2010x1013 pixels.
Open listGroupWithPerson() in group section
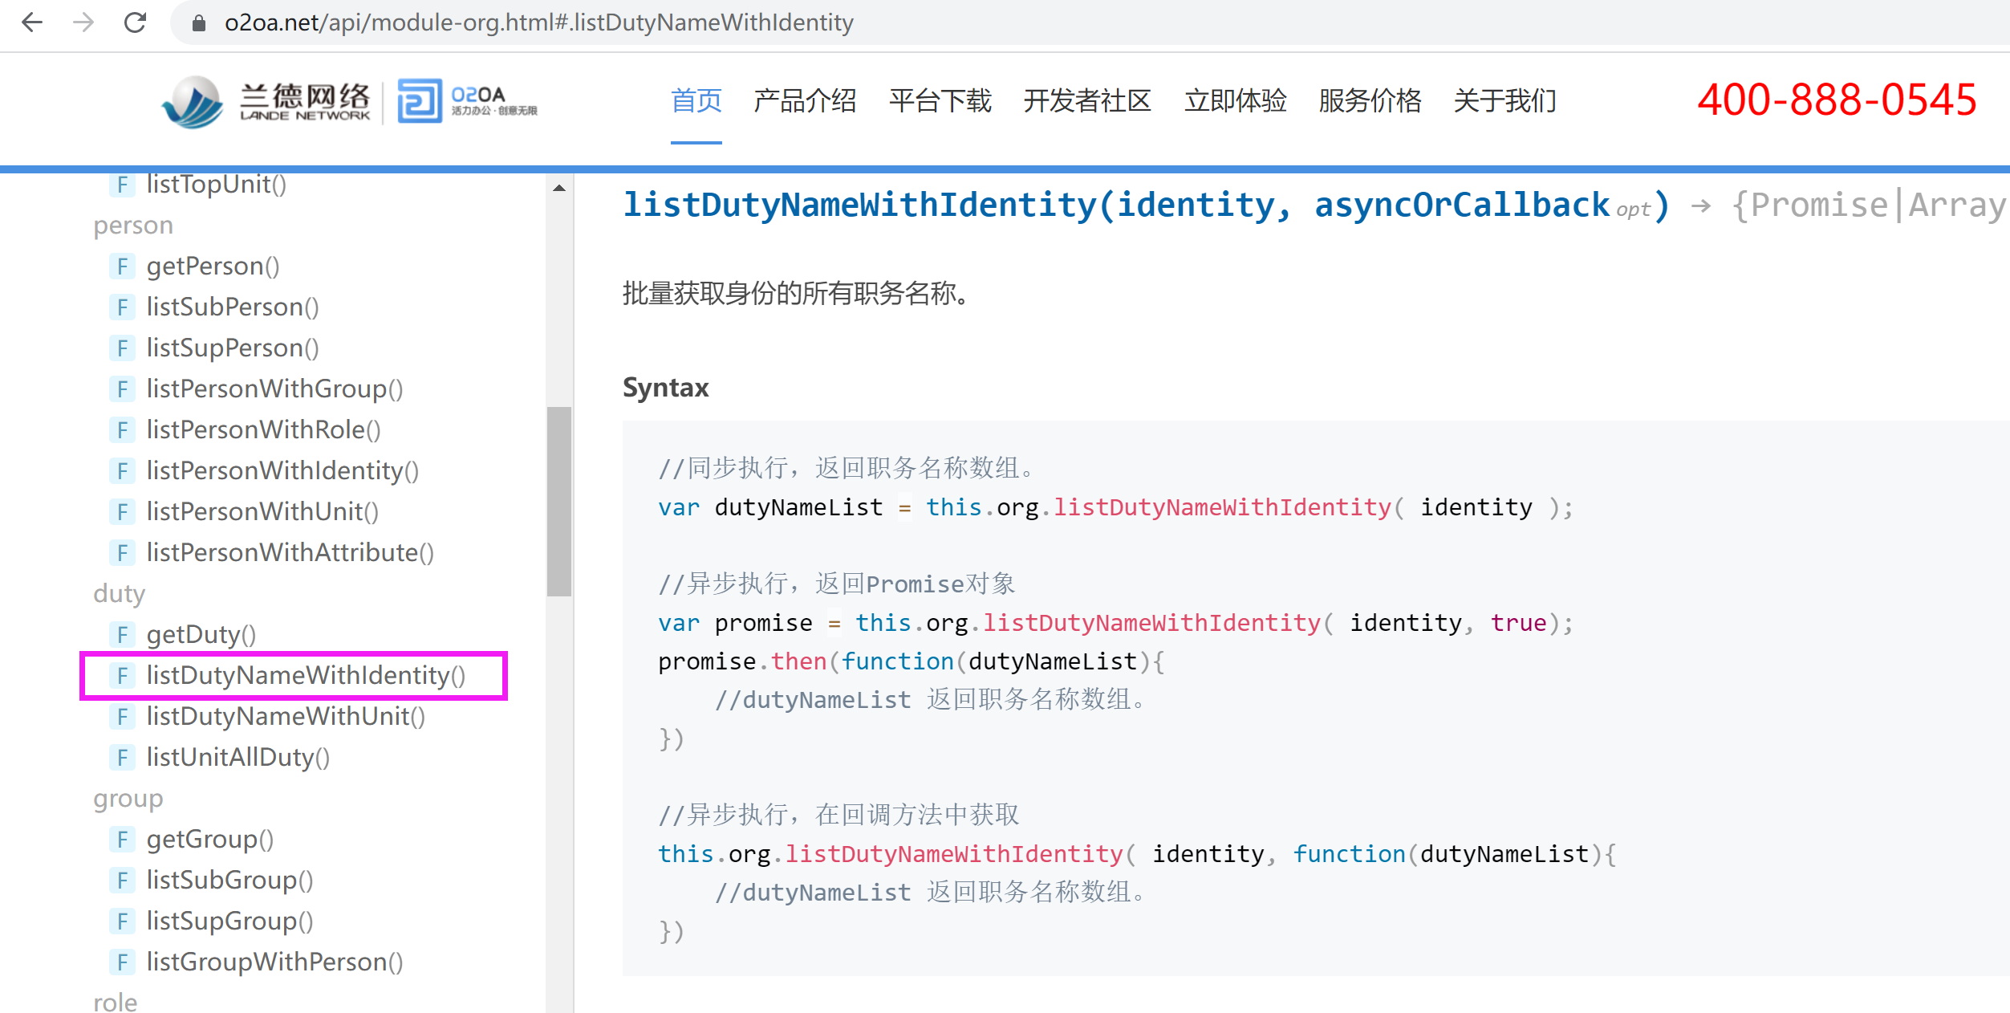point(274,962)
